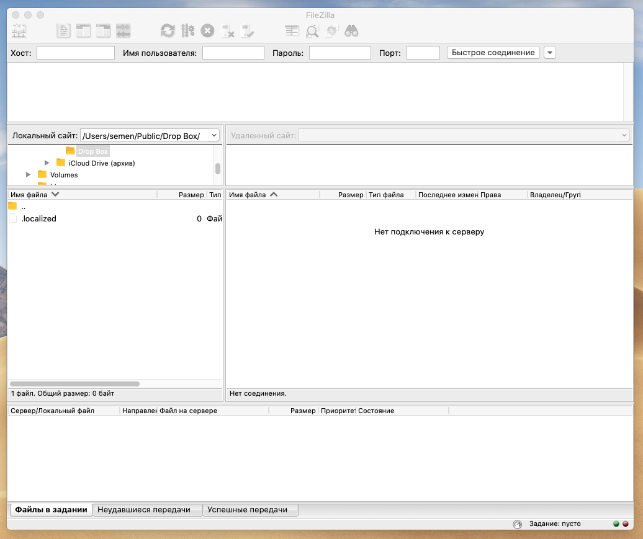
Task: Open the Site Manager icon
Action: pos(19,31)
